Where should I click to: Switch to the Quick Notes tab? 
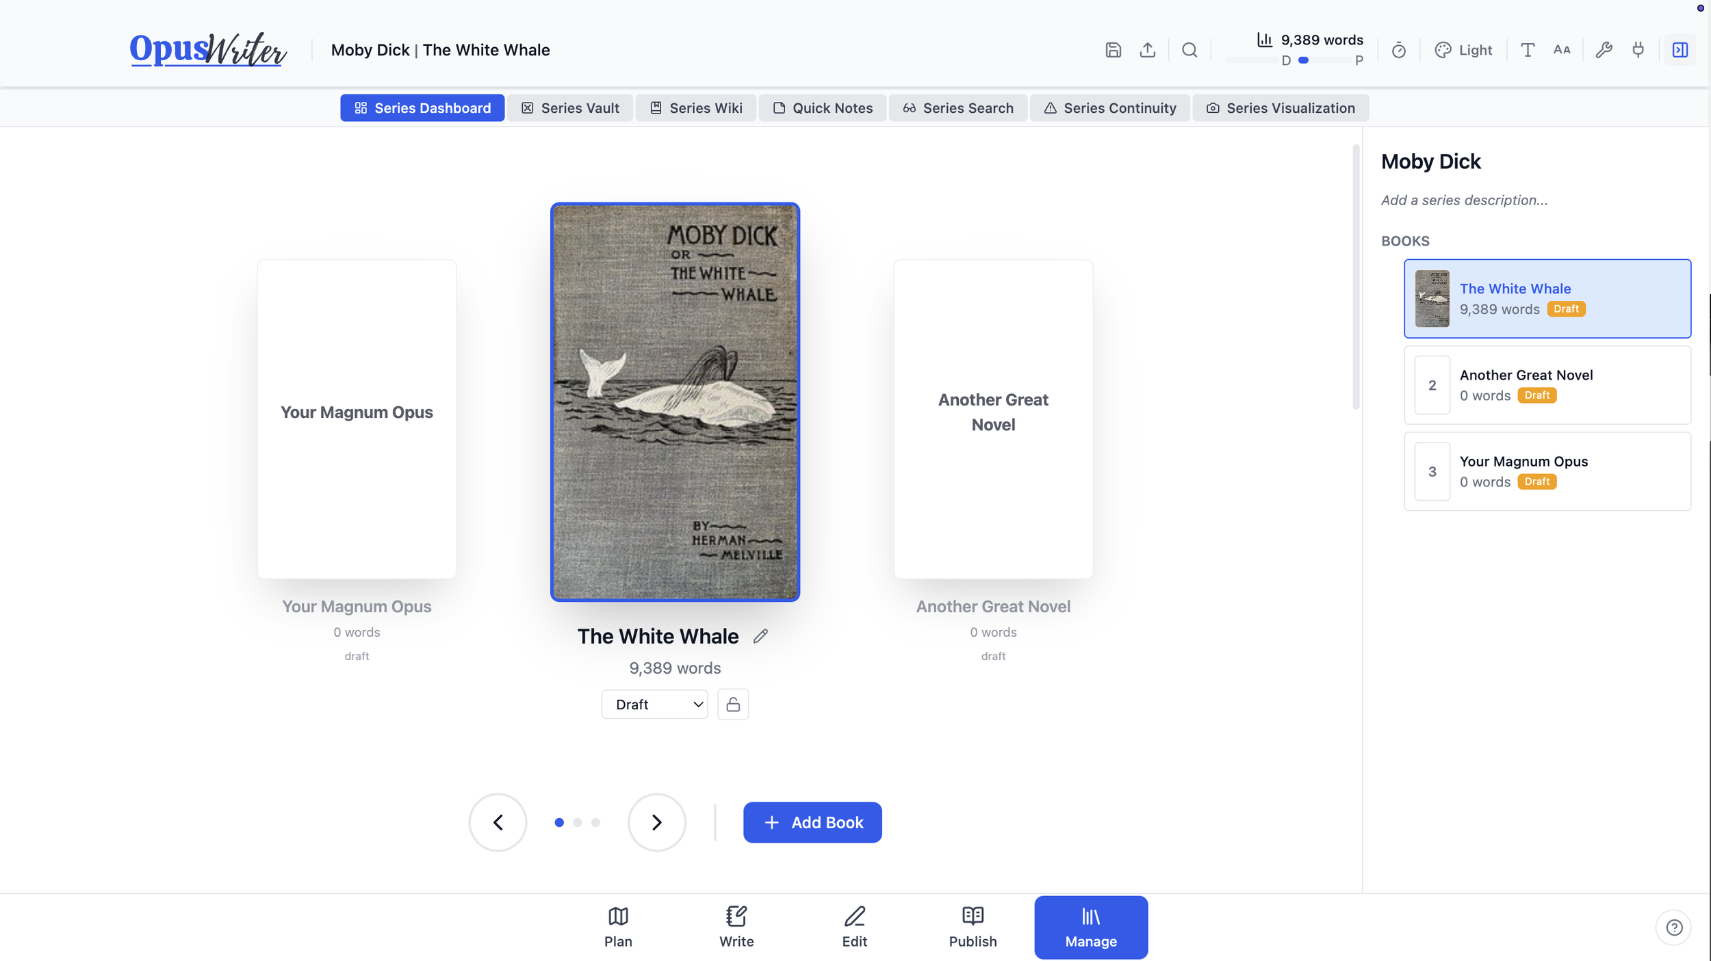pos(822,108)
